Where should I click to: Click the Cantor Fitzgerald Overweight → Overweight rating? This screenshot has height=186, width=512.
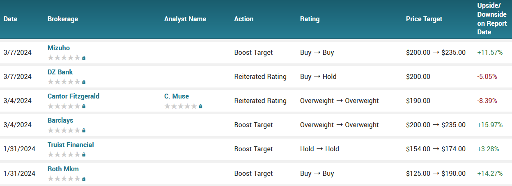pos(340,101)
